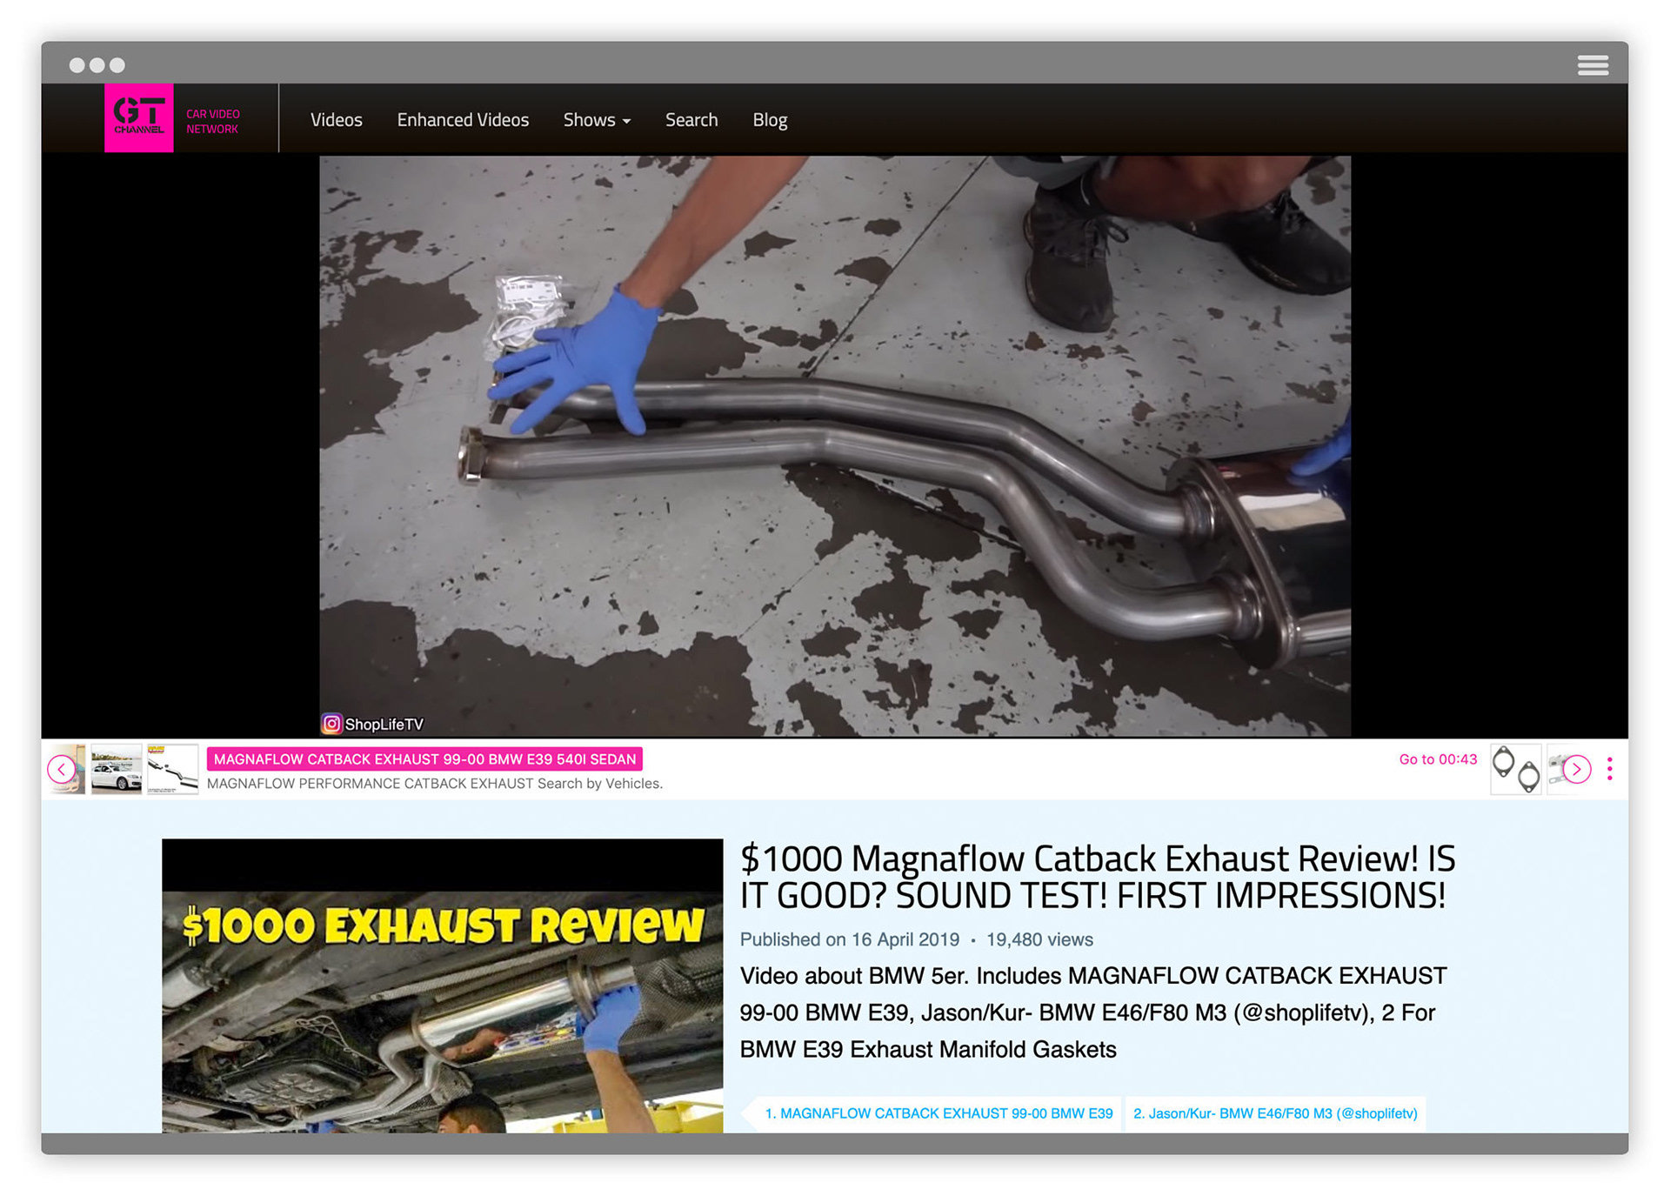This screenshot has height=1196, width=1670.
Task: Select the exhaust gaskets thumbnail
Action: [x=1515, y=769]
